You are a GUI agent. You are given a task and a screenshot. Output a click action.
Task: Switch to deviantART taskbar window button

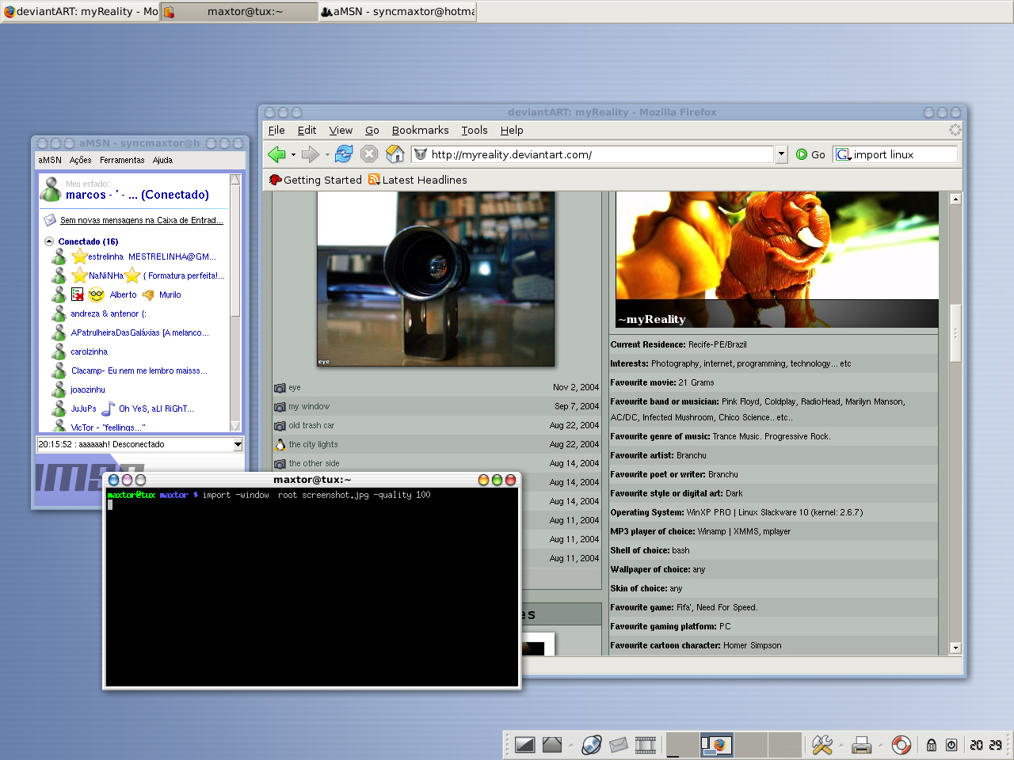81,11
